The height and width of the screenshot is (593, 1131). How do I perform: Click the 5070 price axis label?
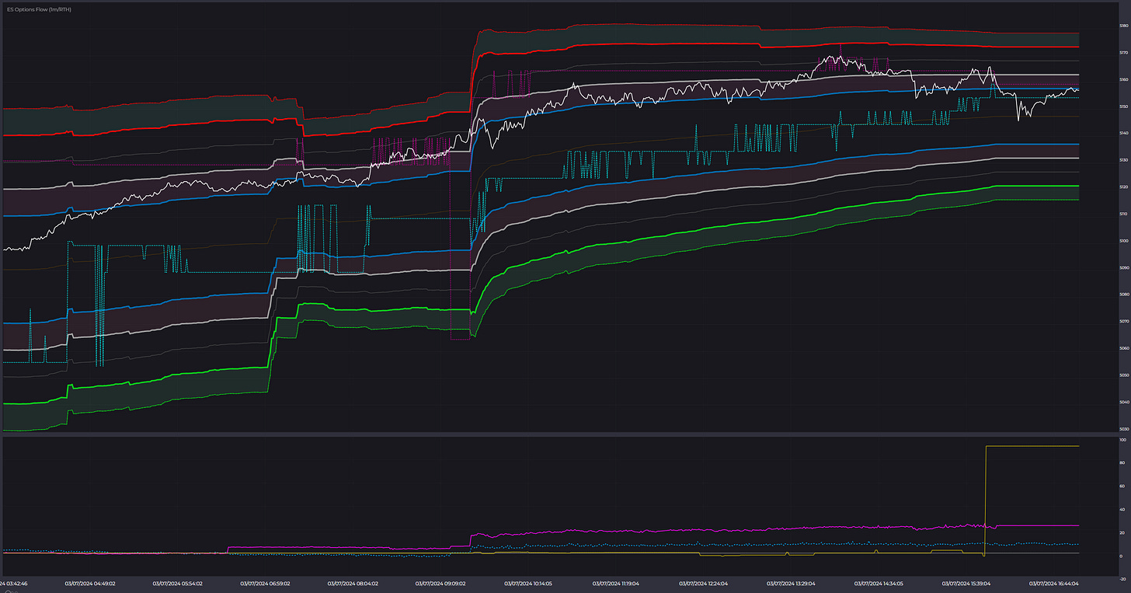[x=1124, y=321]
